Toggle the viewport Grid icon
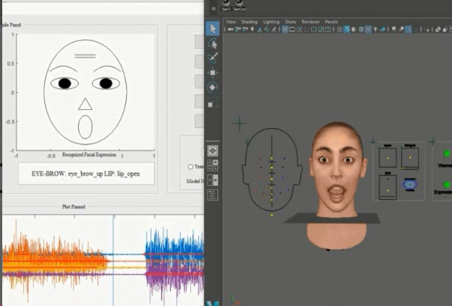452x306 pixels. click(x=285, y=29)
